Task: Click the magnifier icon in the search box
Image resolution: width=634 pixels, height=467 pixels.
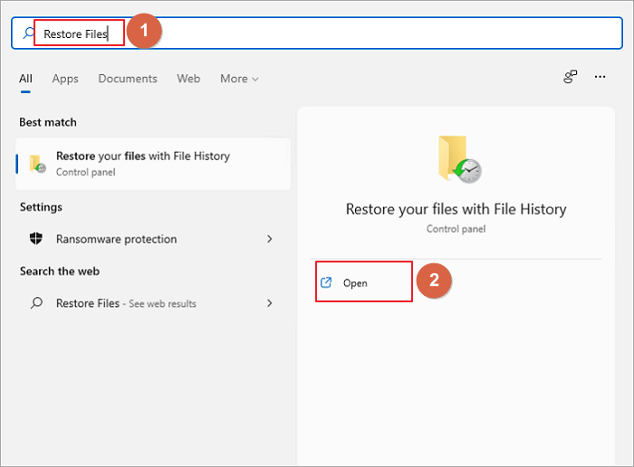Action: (x=30, y=33)
